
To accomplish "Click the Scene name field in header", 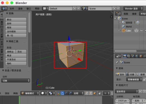I will click(x=100, y=9).
